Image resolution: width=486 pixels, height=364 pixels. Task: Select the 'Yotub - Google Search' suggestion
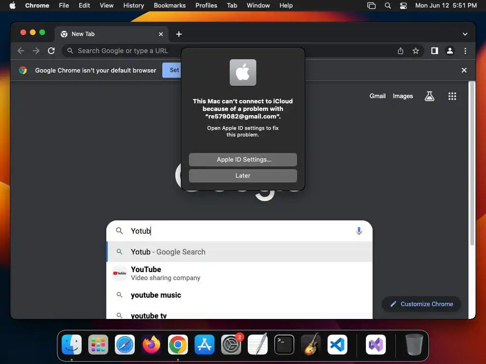pyautogui.click(x=239, y=252)
